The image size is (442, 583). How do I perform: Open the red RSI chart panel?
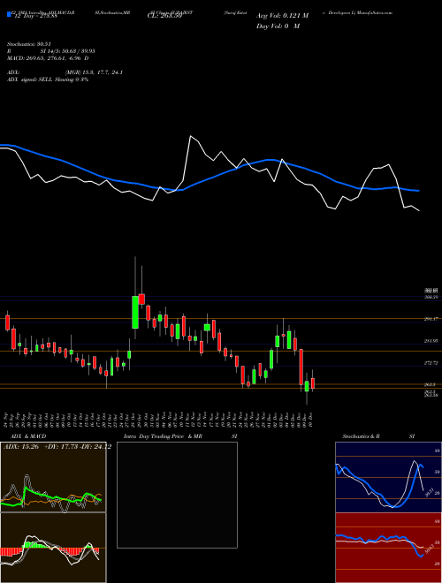pos(388,548)
